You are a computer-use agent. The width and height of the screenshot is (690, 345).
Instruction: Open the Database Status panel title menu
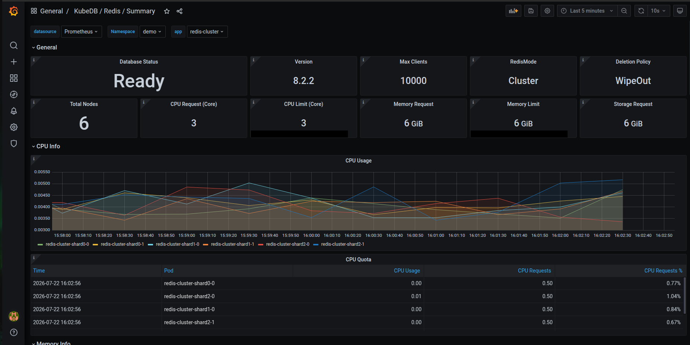tap(139, 62)
